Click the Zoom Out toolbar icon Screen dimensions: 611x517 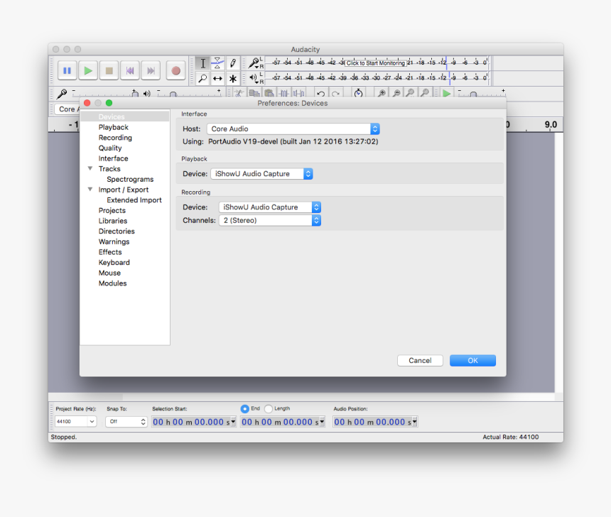pos(396,93)
